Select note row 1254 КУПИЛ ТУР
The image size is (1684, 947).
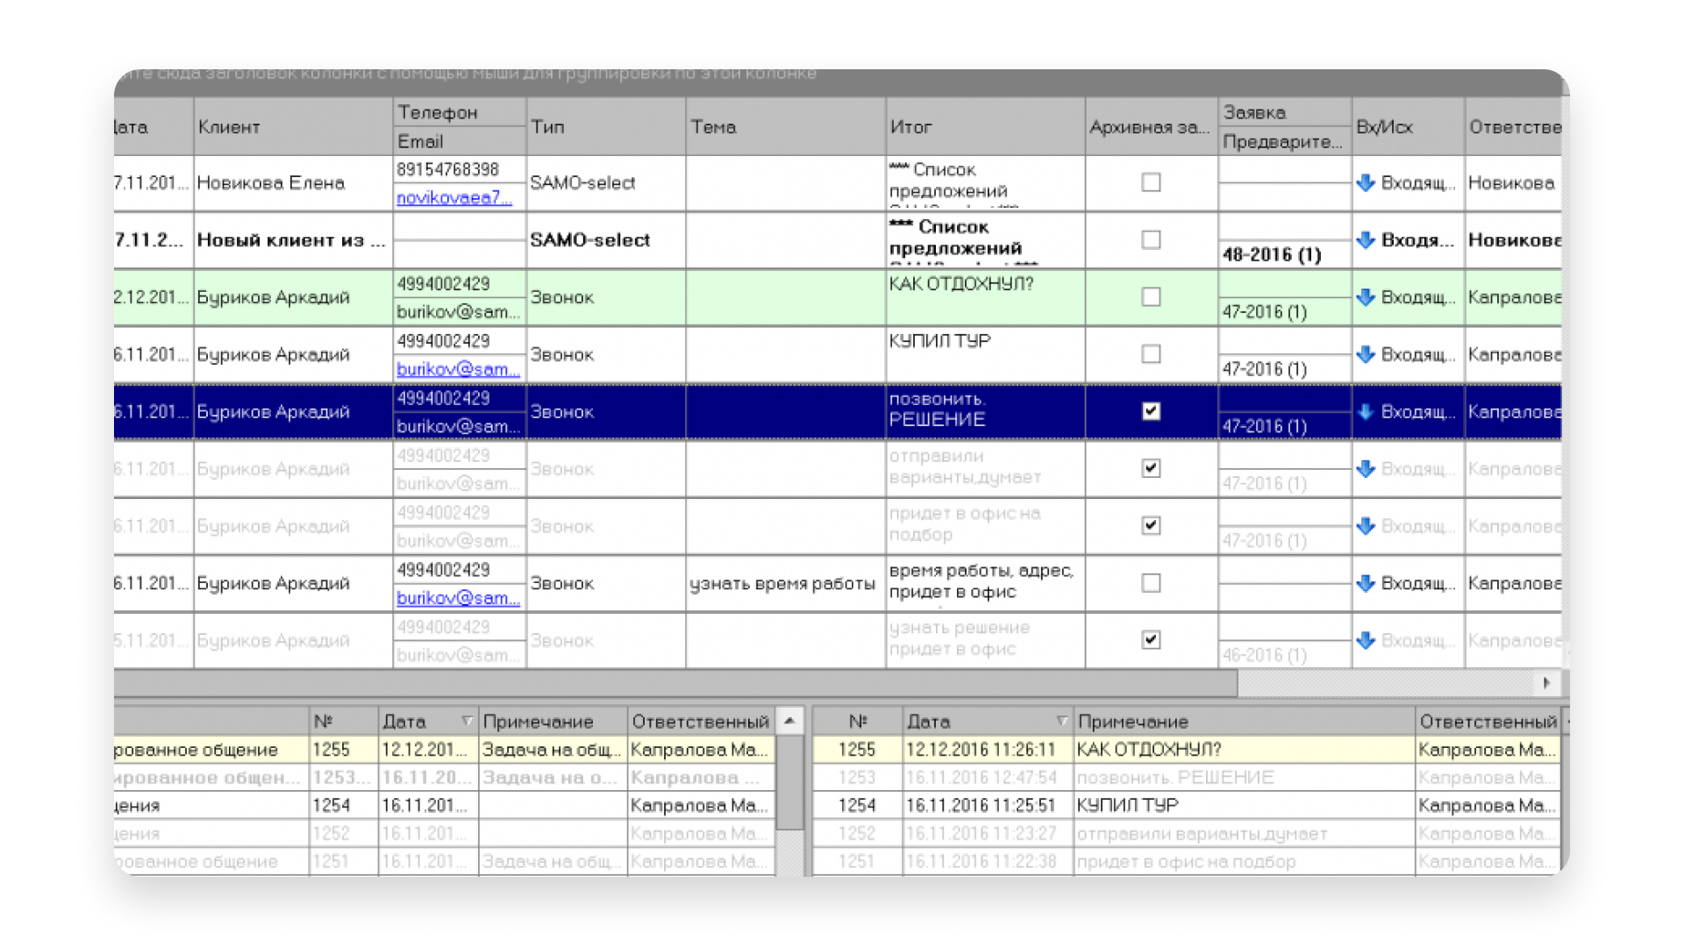[x=1128, y=805]
